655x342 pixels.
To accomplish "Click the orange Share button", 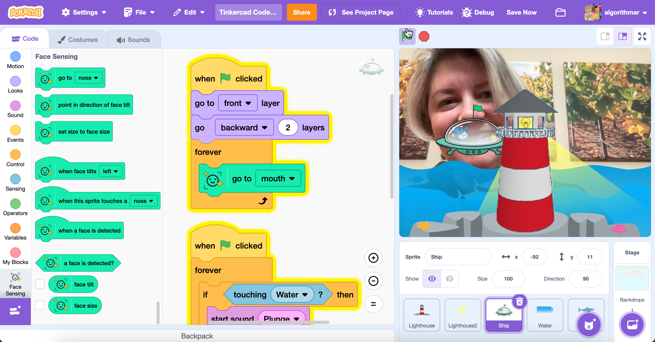I will point(301,13).
